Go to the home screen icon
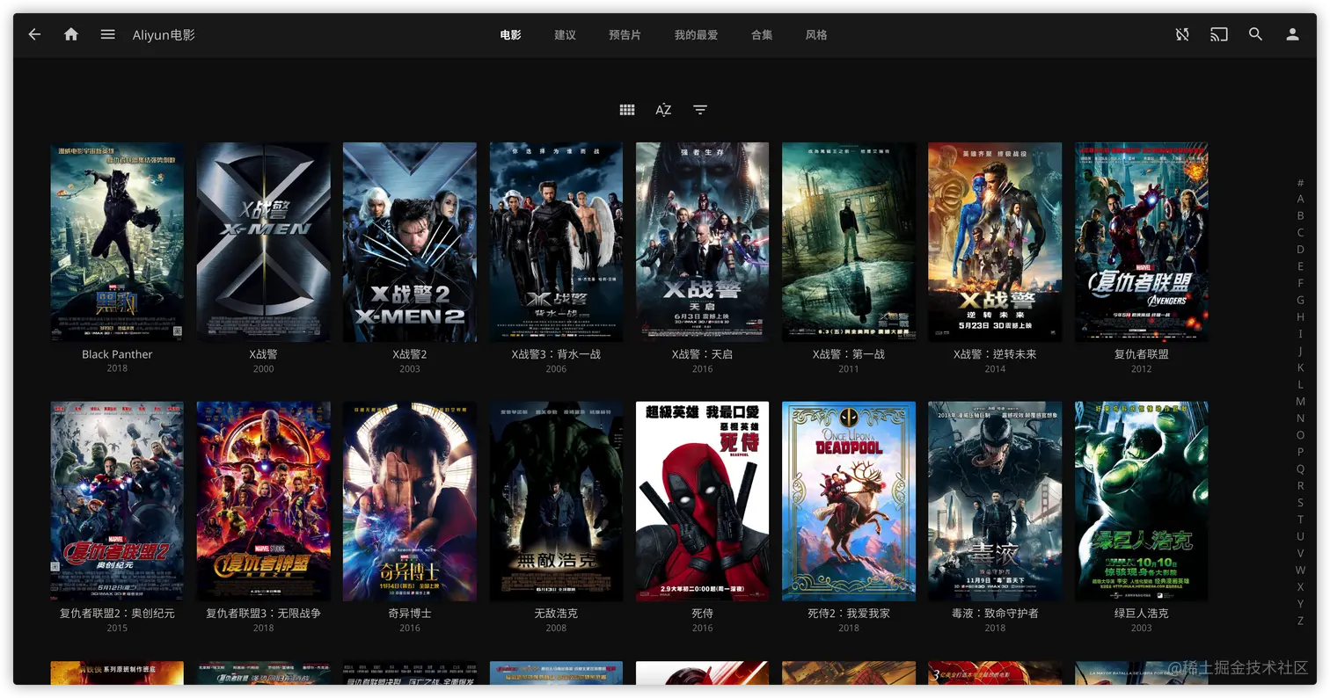Image resolution: width=1330 pixels, height=698 pixels. click(x=71, y=34)
